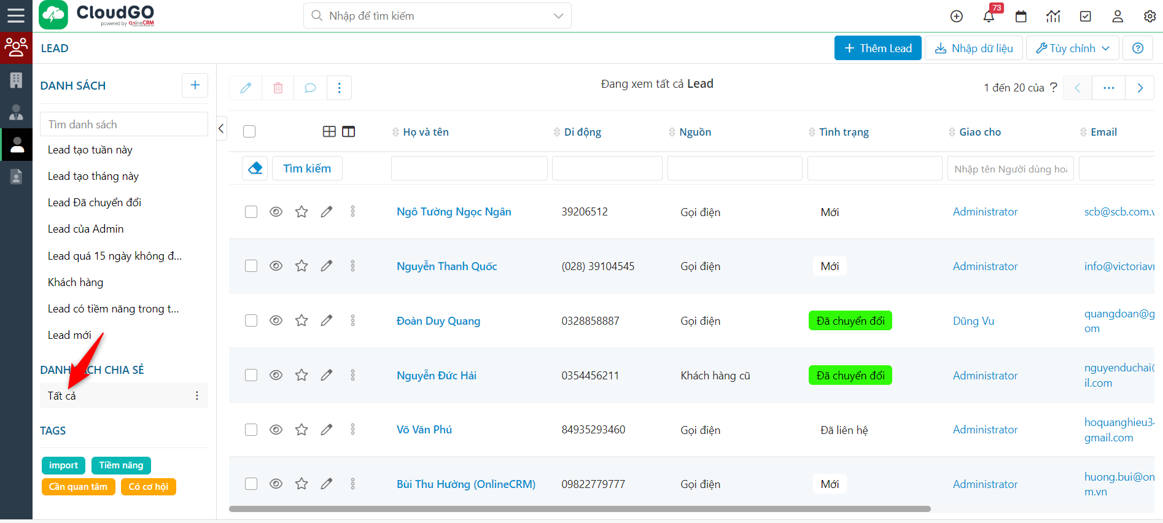Open the calendar icon in top bar
This screenshot has width=1163, height=523.
click(x=1021, y=17)
